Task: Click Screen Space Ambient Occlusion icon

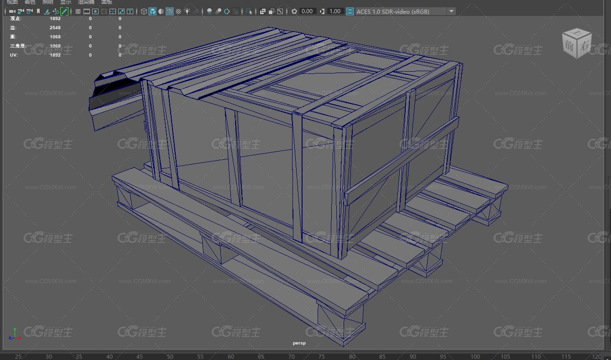Action: tap(209, 11)
